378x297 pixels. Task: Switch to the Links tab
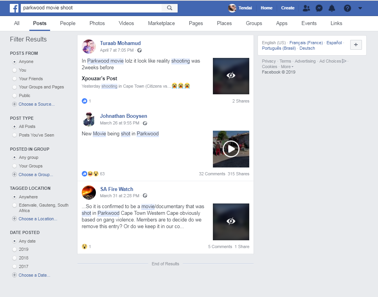pyautogui.click(x=336, y=23)
